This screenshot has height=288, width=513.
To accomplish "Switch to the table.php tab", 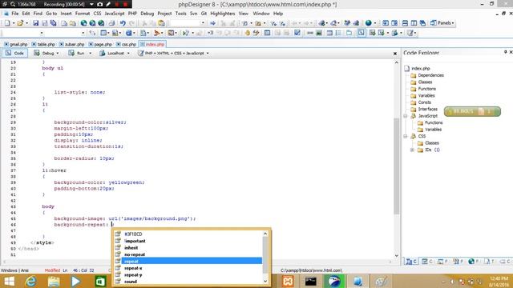I will click(43, 44).
